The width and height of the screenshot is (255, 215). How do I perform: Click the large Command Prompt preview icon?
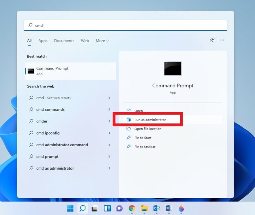click(173, 68)
